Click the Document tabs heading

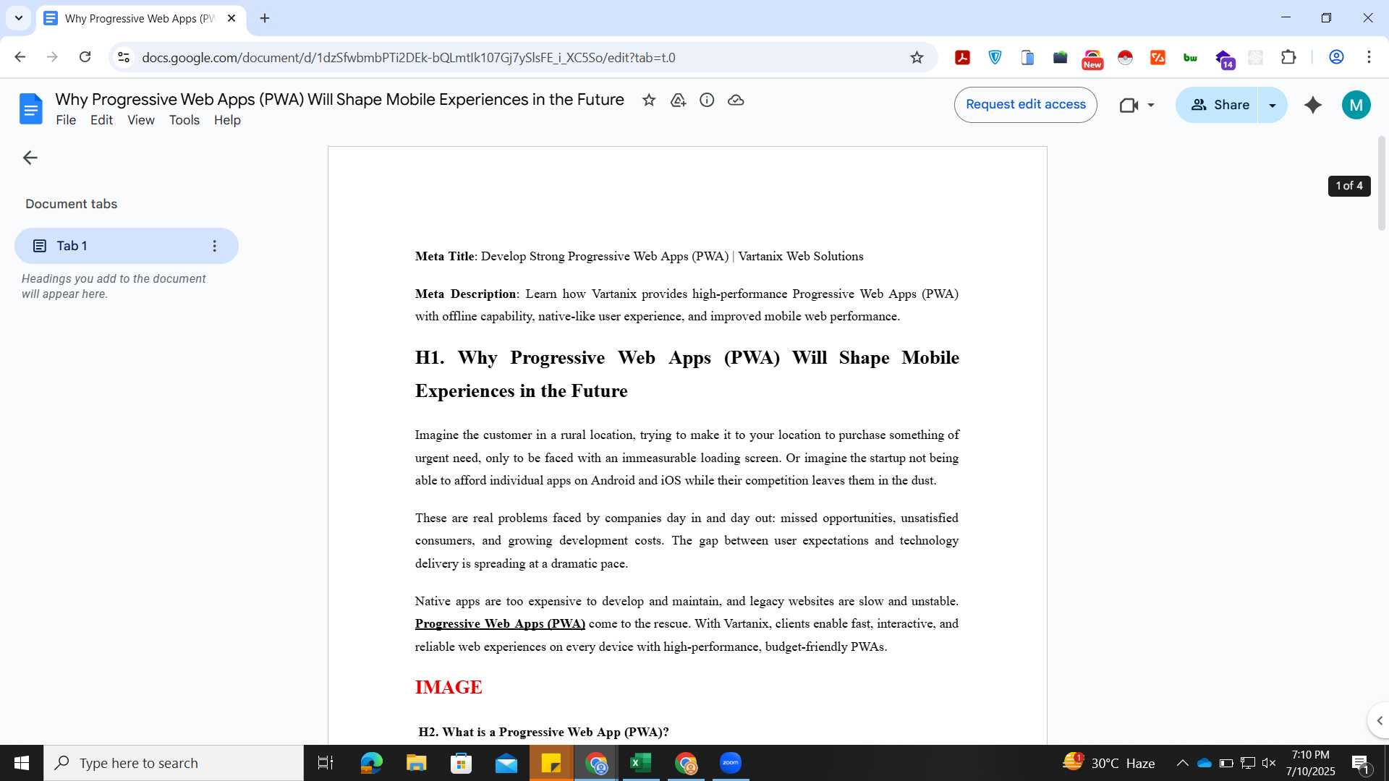(x=71, y=204)
